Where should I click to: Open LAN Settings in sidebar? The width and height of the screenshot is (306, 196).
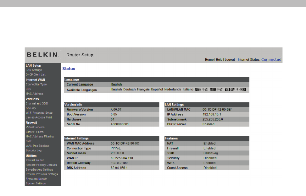point(34,70)
